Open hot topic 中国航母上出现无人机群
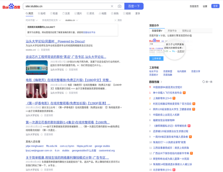The image size is (223, 172). [166, 115]
